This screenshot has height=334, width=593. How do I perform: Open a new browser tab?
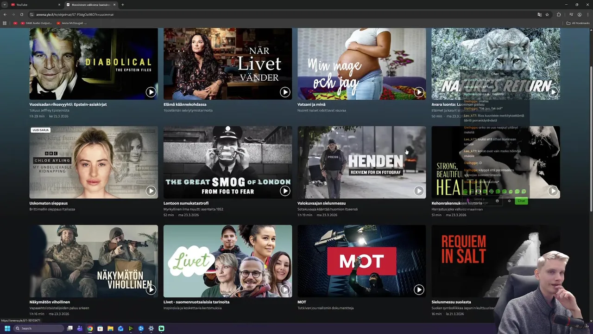click(x=122, y=5)
